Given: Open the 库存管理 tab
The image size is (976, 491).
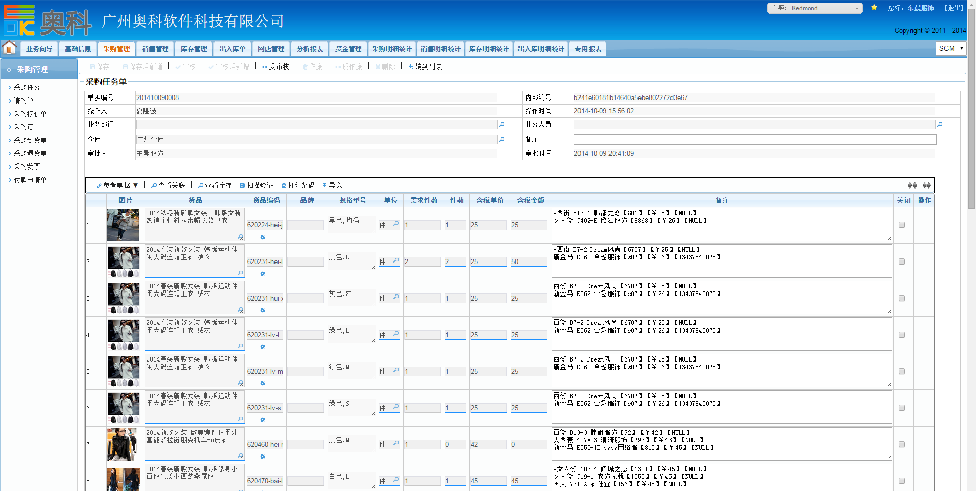Looking at the screenshot, I should point(194,49).
